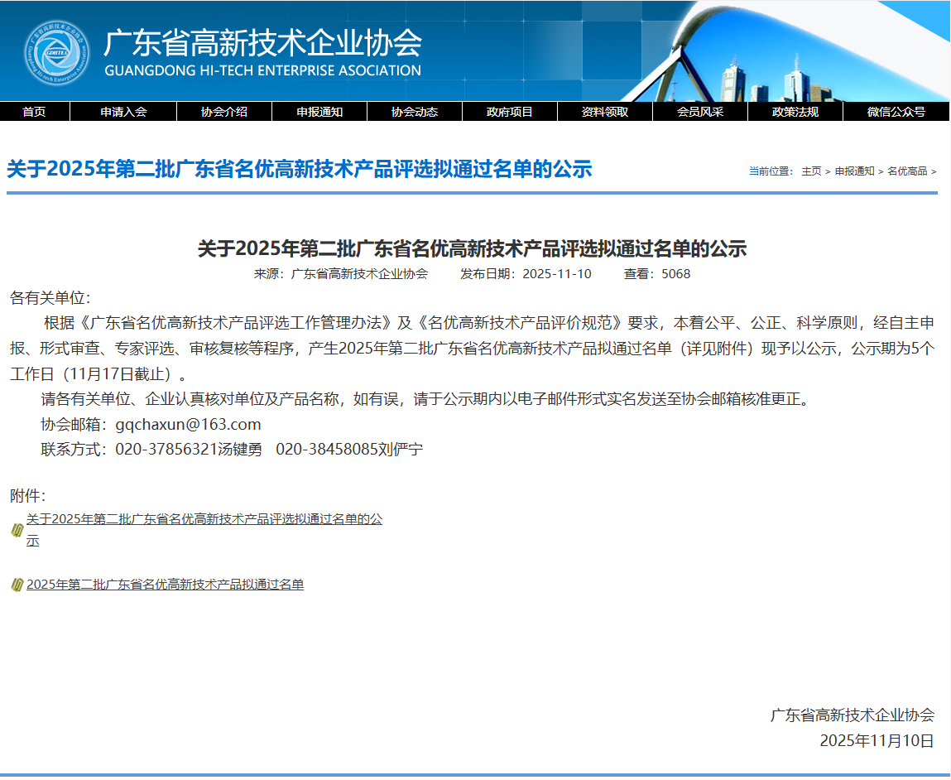Screen dimensions: 951x780
Task: Click the gqchaxun@163.com email address
Action: (x=188, y=425)
